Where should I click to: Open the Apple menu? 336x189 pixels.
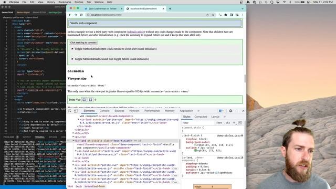(x=5, y=2)
